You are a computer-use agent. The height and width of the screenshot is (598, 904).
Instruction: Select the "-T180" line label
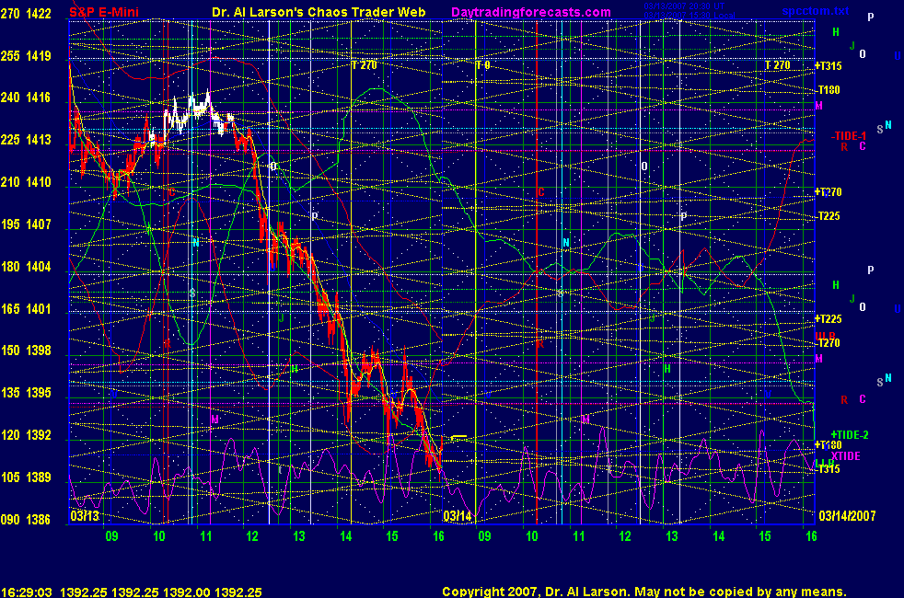(829, 90)
